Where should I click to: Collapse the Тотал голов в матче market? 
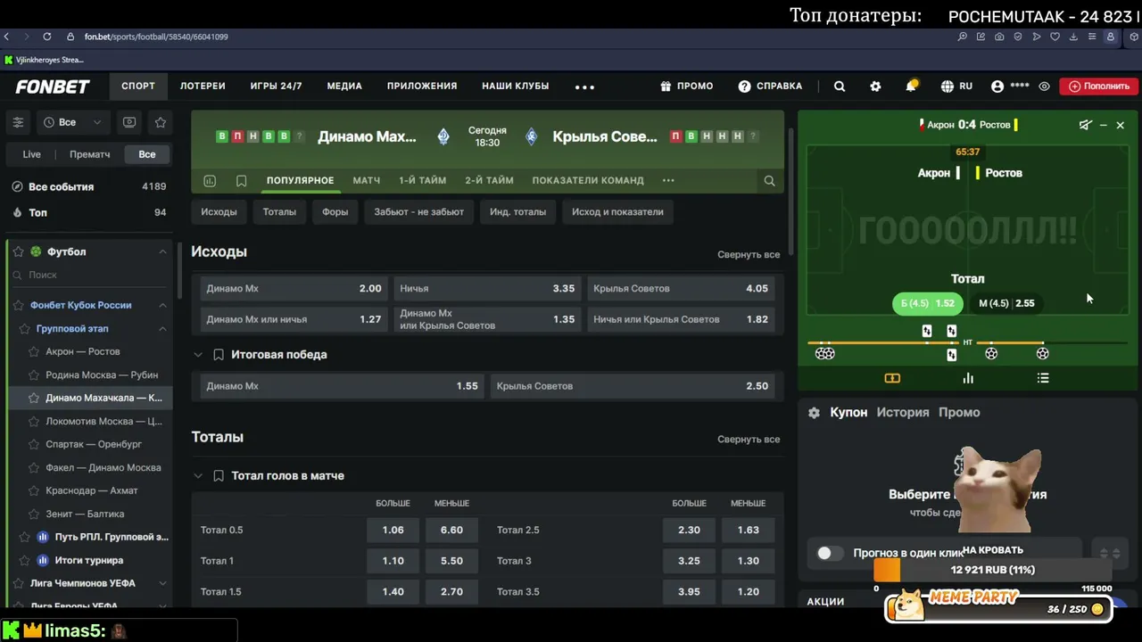[198, 476]
